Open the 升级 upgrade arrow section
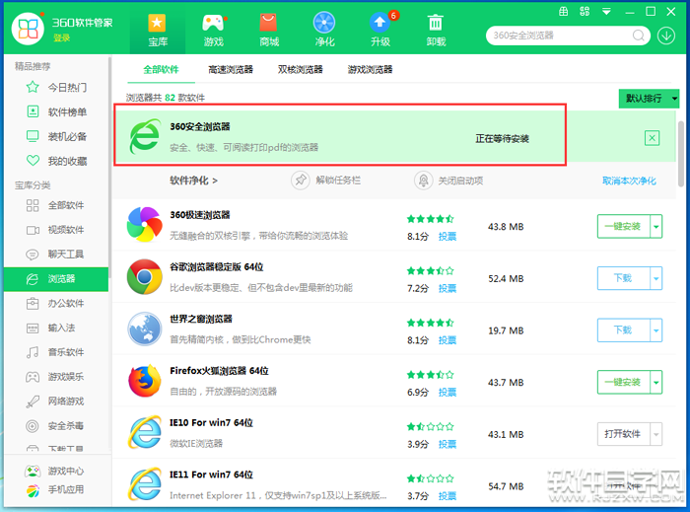Image resolution: width=690 pixels, height=512 pixels. point(380,30)
